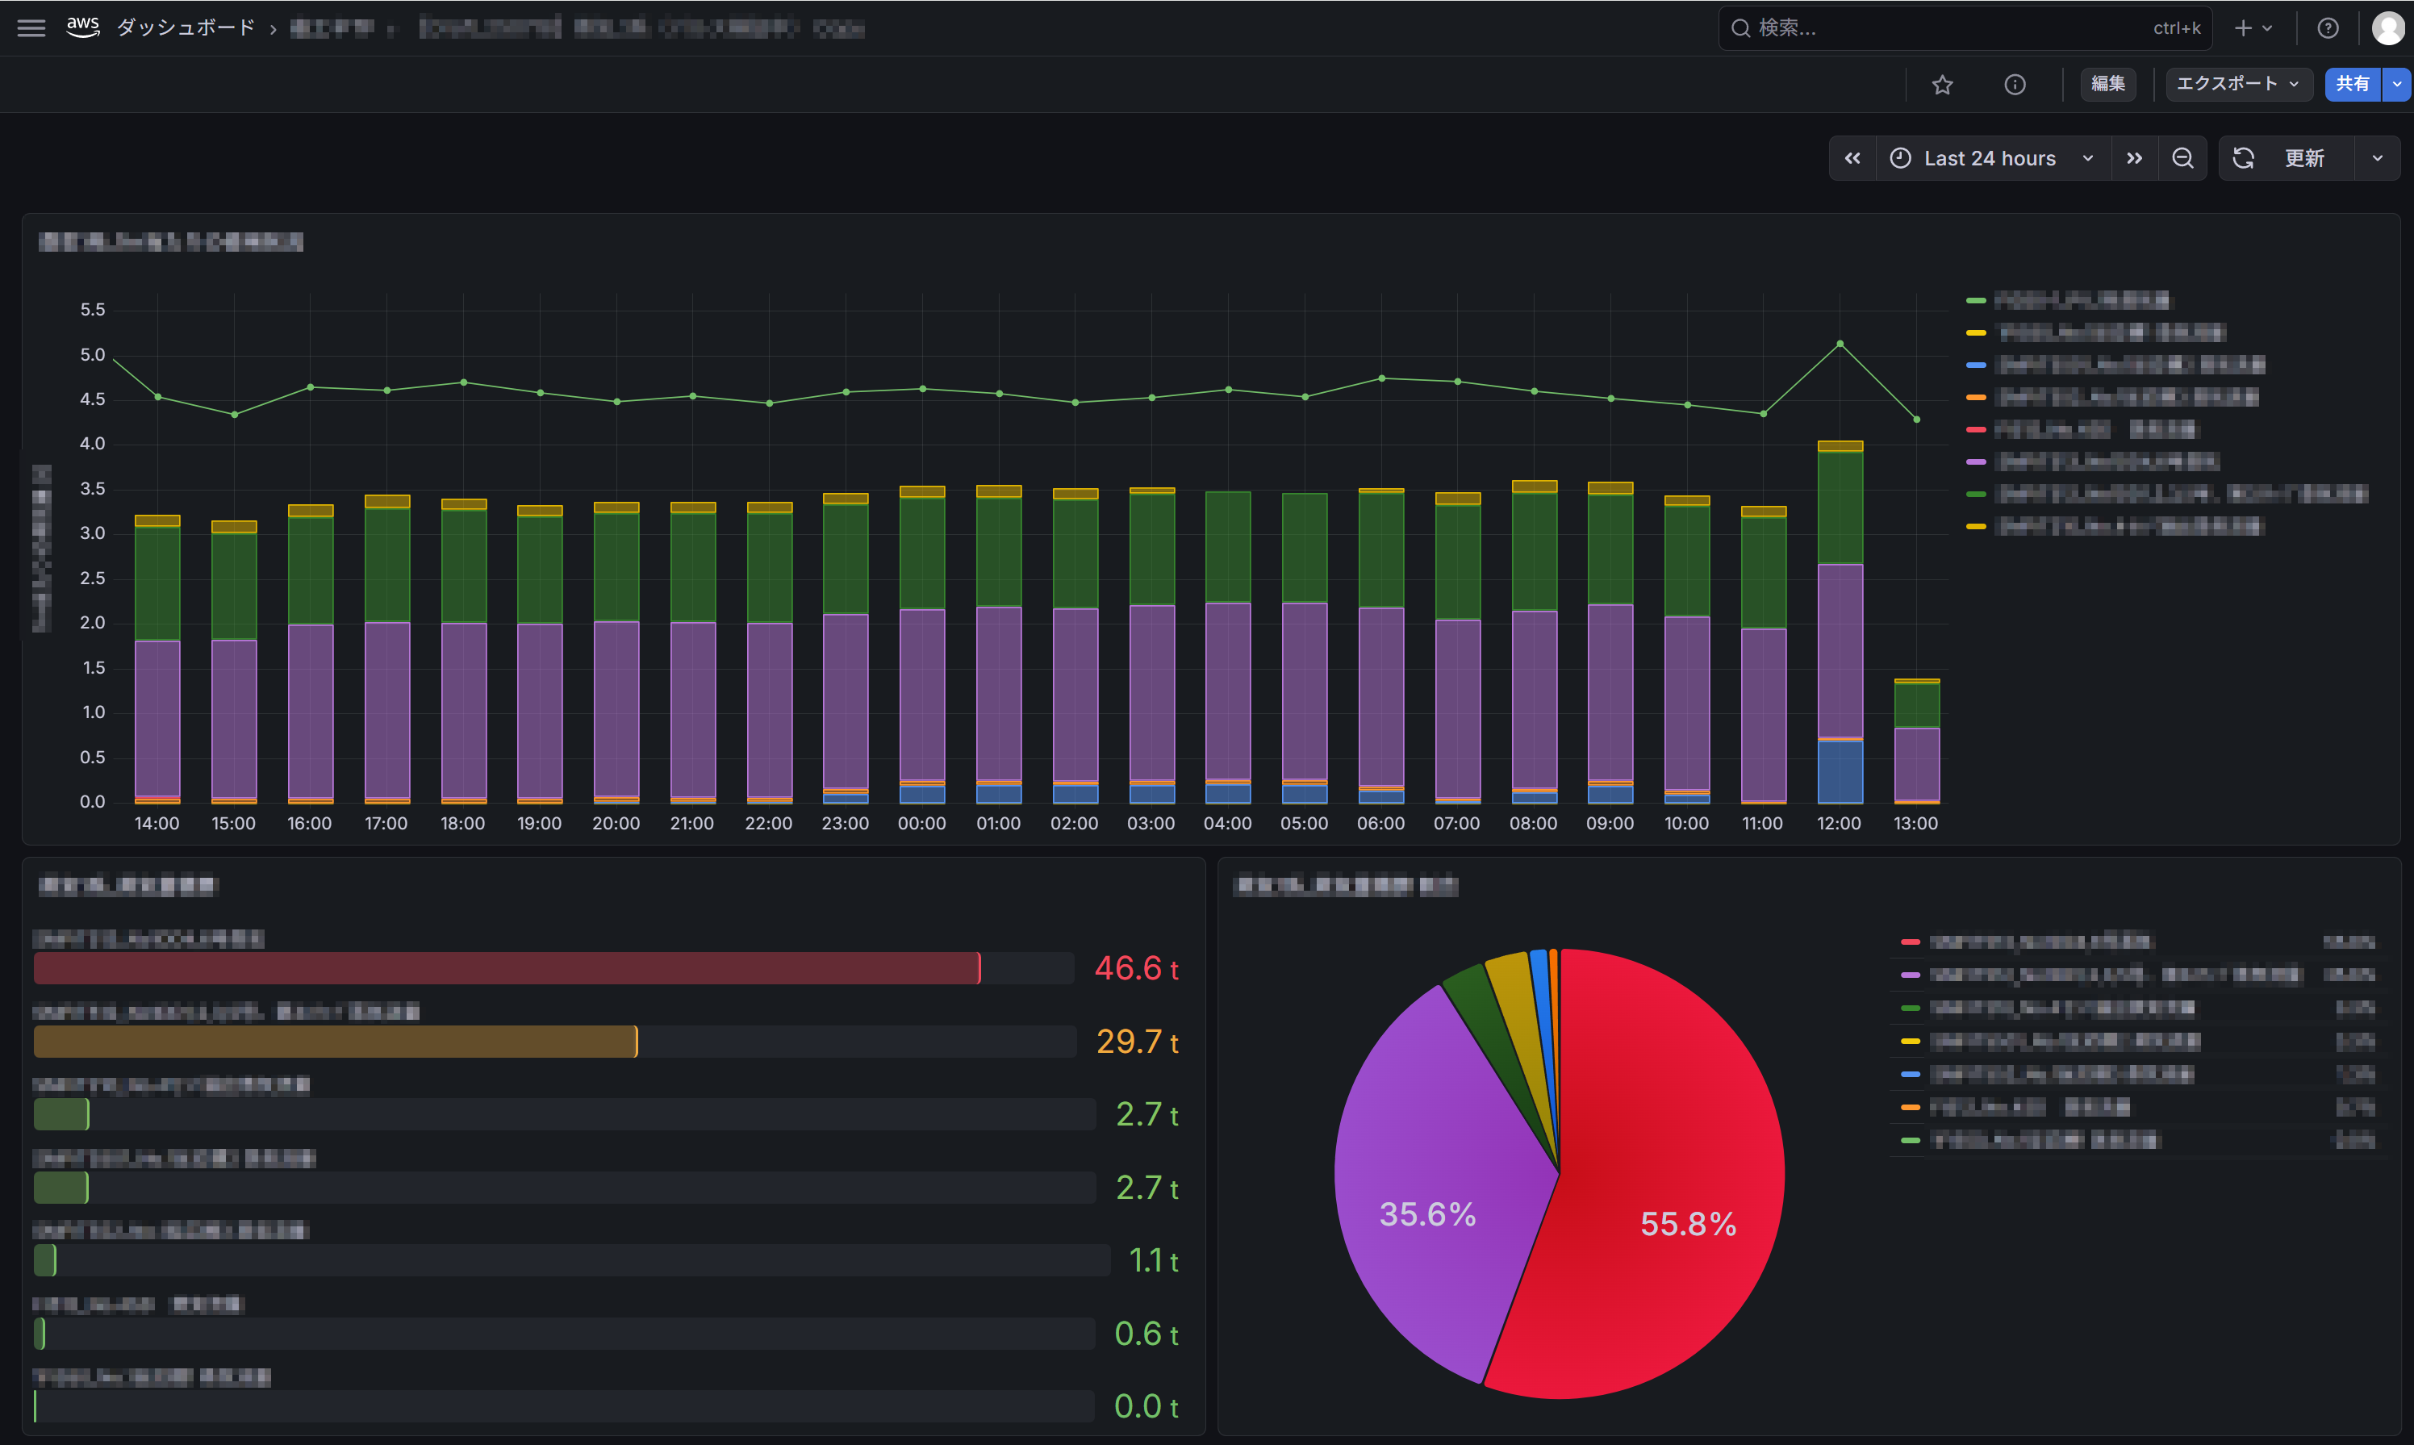2414x1445 pixels.
Task: Focus the 検索 search field
Action: pyautogui.click(x=1964, y=28)
